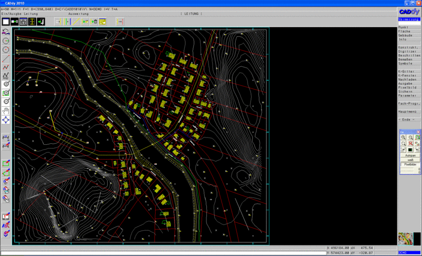Click the zoom-in magnifier in floating palette

pos(403,137)
